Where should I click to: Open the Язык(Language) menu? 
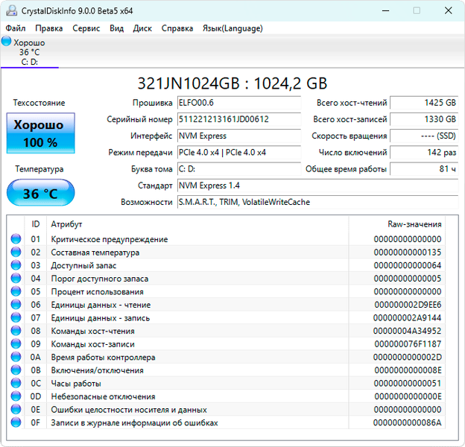[x=232, y=28]
